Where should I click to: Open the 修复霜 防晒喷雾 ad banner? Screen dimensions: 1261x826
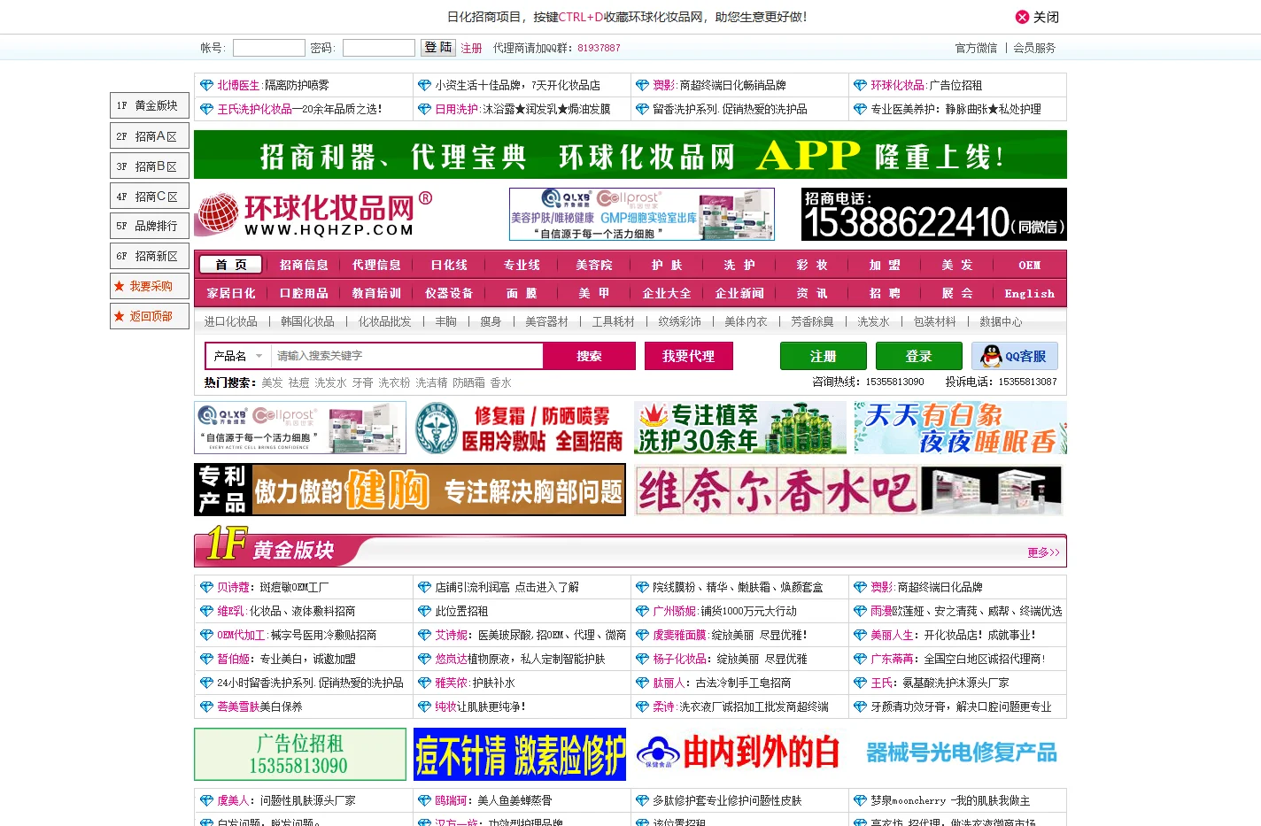520,428
